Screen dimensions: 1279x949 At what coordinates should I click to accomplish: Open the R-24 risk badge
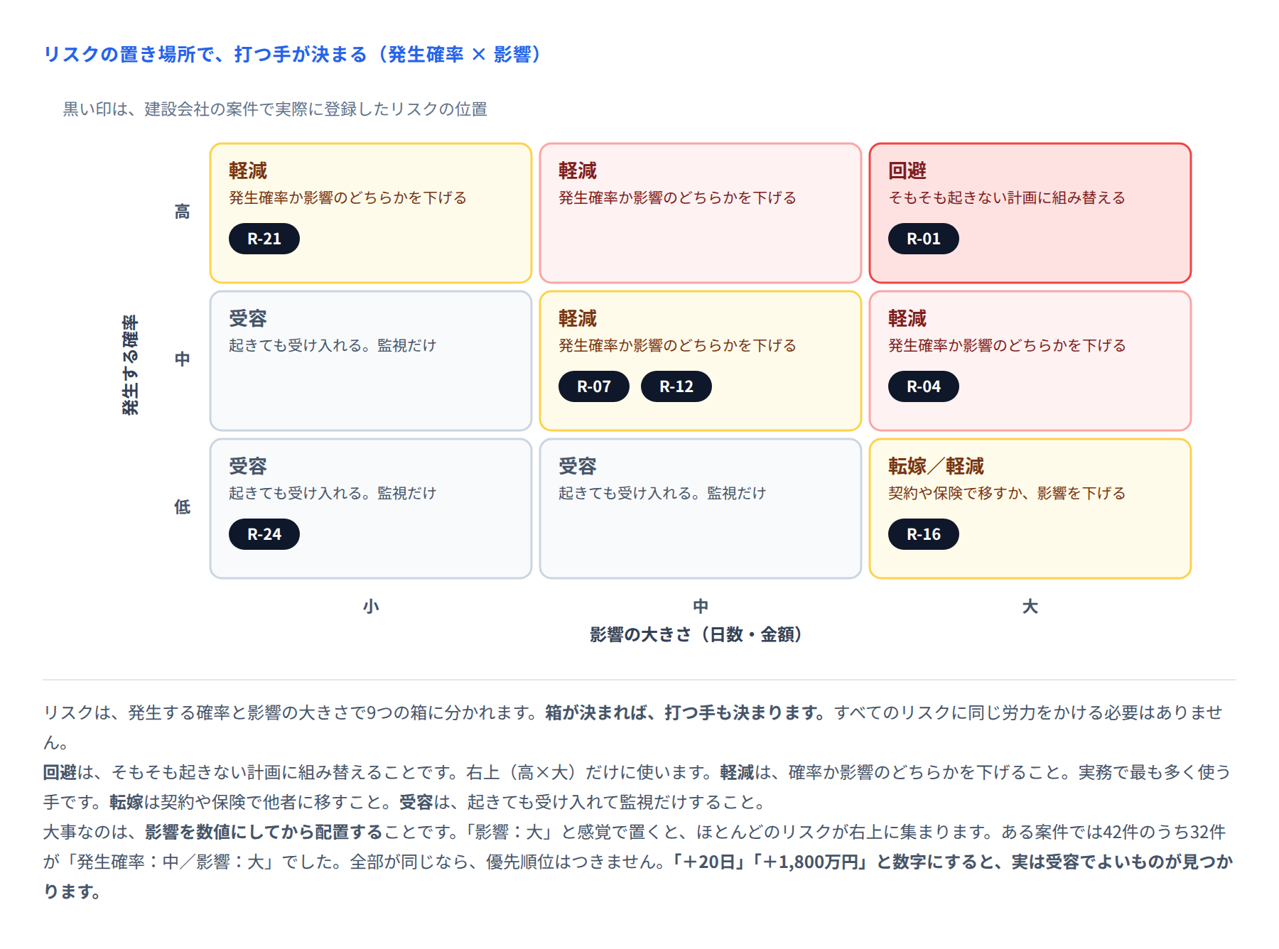(x=264, y=534)
